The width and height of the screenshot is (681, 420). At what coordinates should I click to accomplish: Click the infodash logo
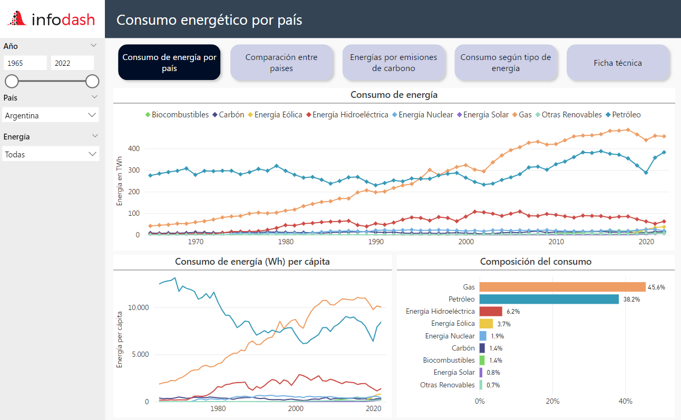(51, 19)
